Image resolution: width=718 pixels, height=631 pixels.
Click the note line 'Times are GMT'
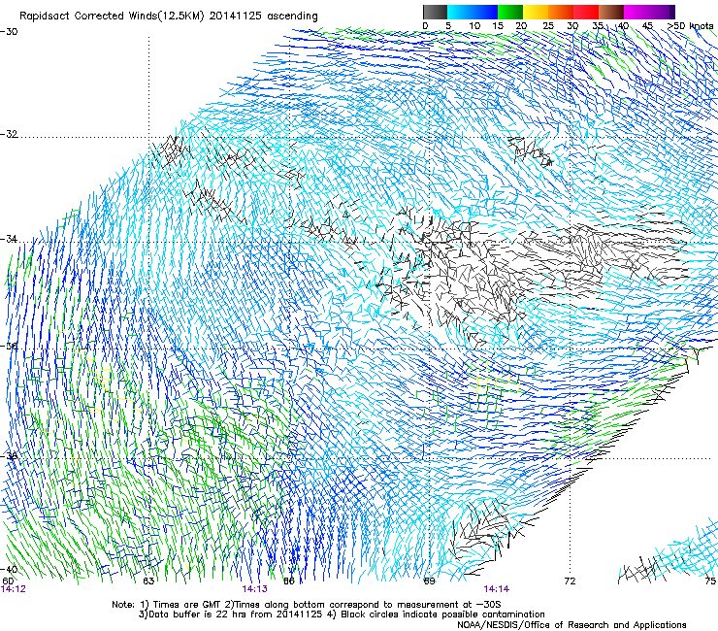tap(188, 605)
